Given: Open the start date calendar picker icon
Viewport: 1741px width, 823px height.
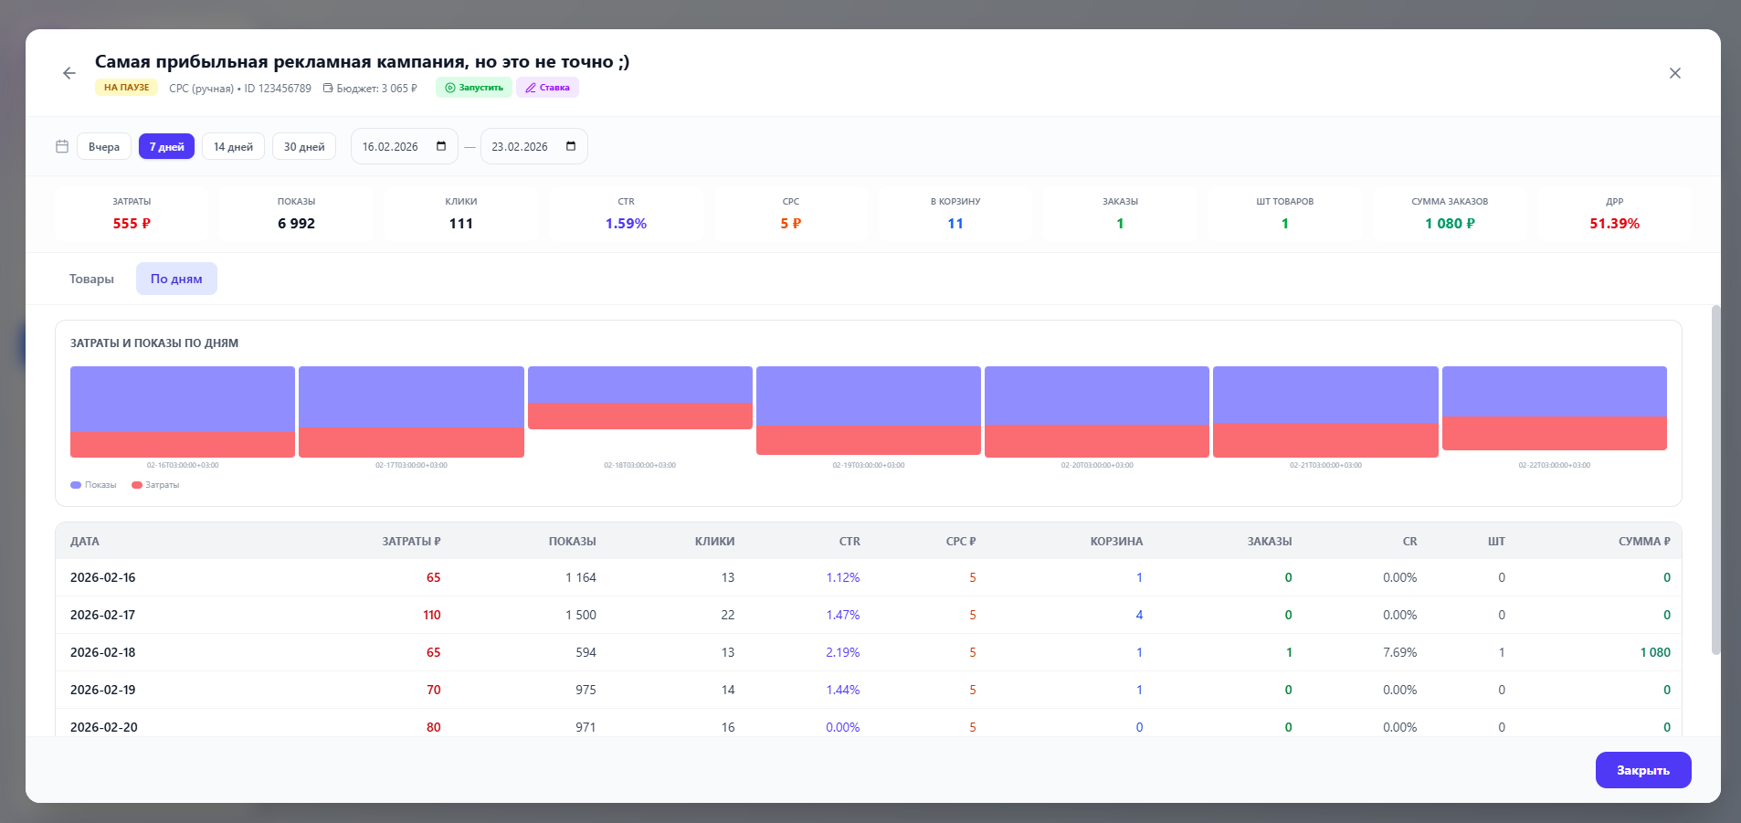Looking at the screenshot, I should (441, 146).
